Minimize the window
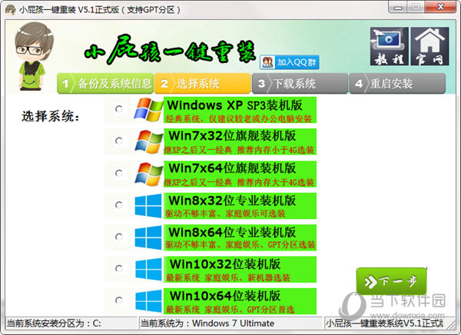The image size is (461, 335). point(398,7)
